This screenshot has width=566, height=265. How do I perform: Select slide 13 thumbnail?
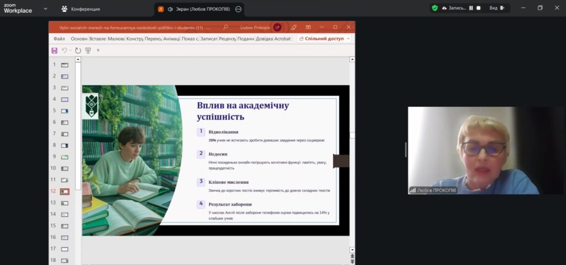pos(65,203)
